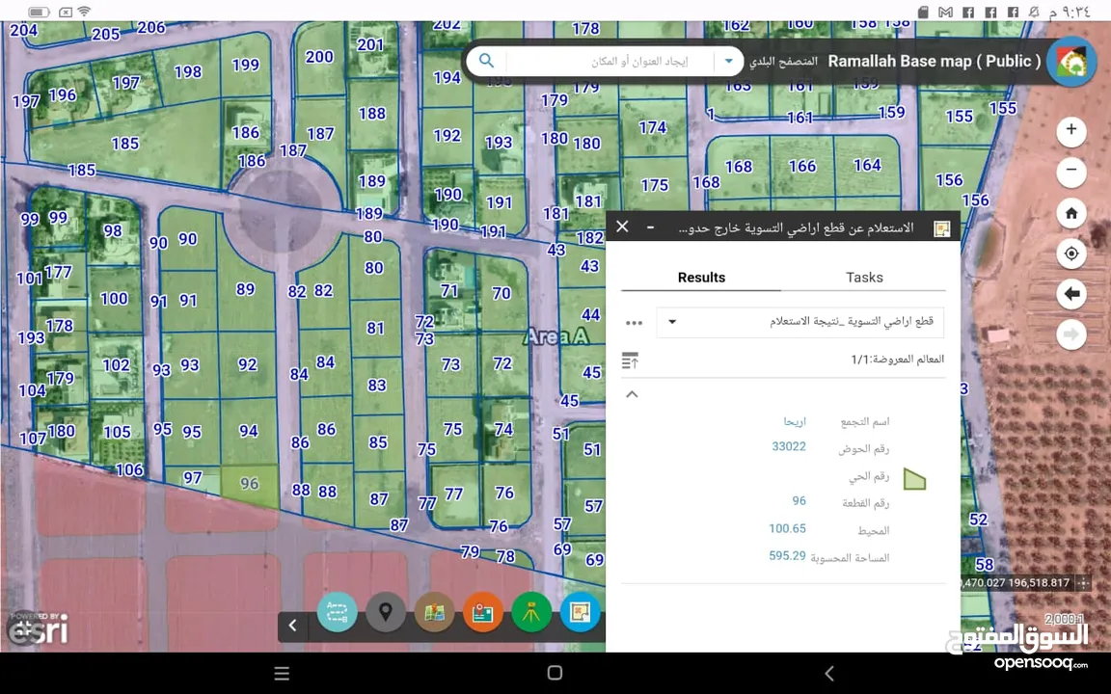Open the search source dropdown arrow

click(728, 61)
